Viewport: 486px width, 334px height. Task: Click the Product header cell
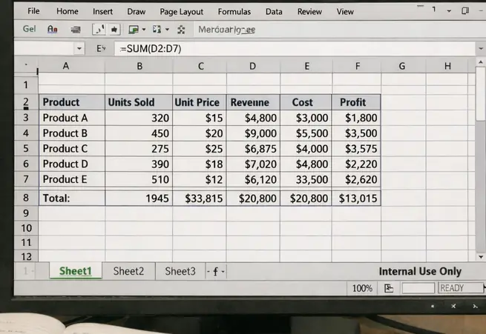(71, 102)
